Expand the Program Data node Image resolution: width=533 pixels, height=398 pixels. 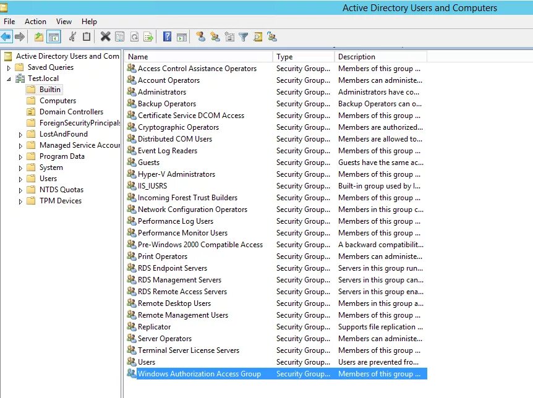(20, 157)
